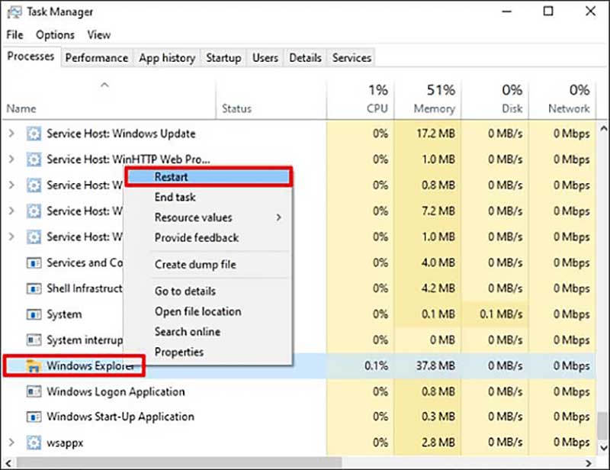Click the 0.1 MB/s disk value
The image size is (610, 470).
point(501,314)
